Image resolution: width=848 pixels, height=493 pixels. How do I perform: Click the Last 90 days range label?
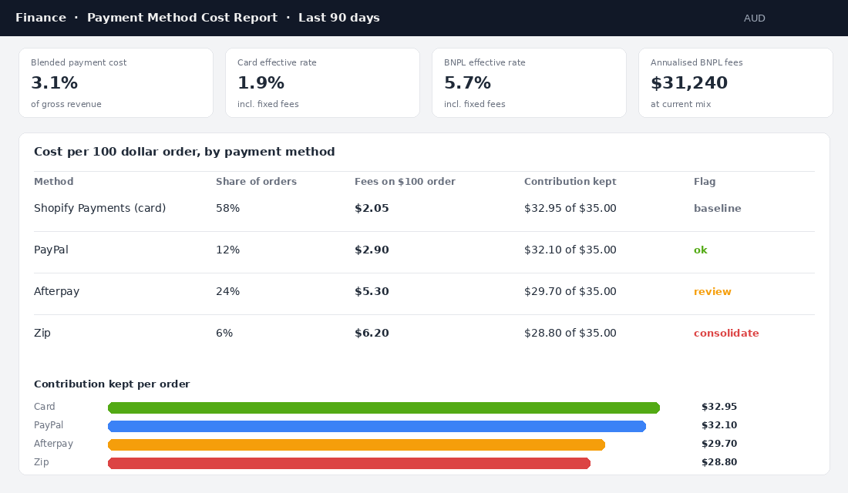(x=339, y=18)
